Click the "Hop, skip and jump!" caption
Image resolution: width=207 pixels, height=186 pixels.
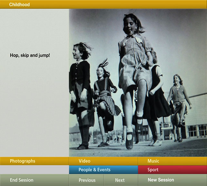tap(30, 56)
